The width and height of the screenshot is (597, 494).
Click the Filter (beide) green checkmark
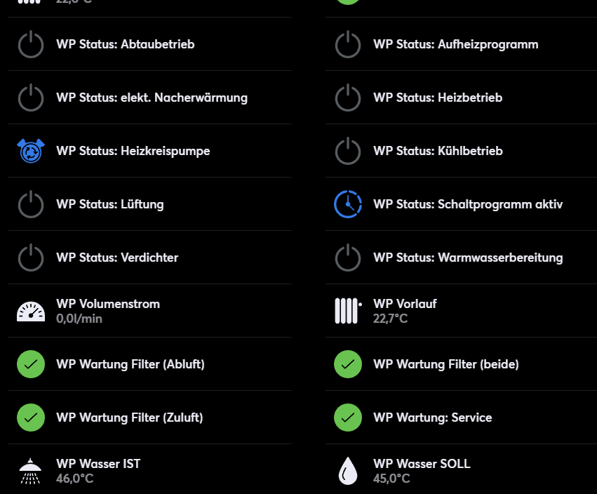pyautogui.click(x=348, y=364)
